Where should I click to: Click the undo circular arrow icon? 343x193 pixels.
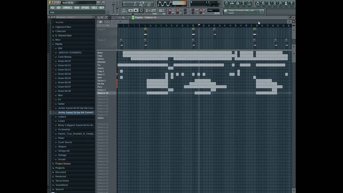(x=258, y=3)
